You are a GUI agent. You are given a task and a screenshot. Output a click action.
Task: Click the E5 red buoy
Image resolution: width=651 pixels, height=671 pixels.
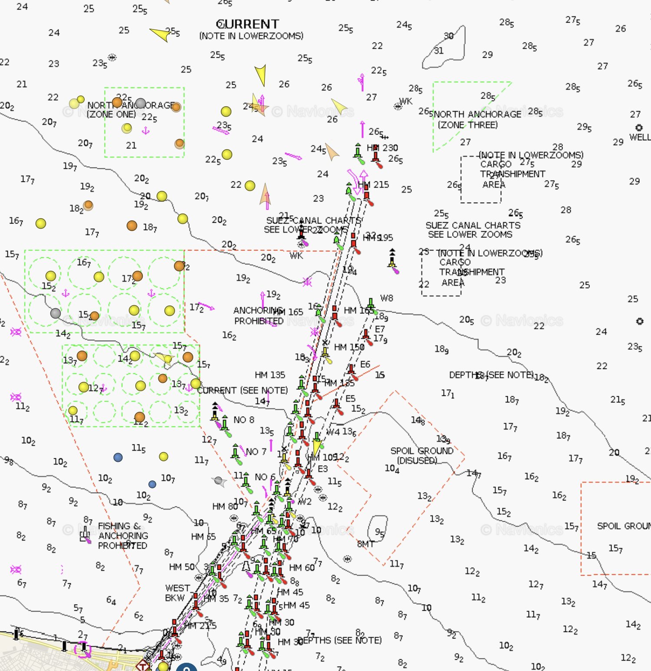tap(336, 405)
